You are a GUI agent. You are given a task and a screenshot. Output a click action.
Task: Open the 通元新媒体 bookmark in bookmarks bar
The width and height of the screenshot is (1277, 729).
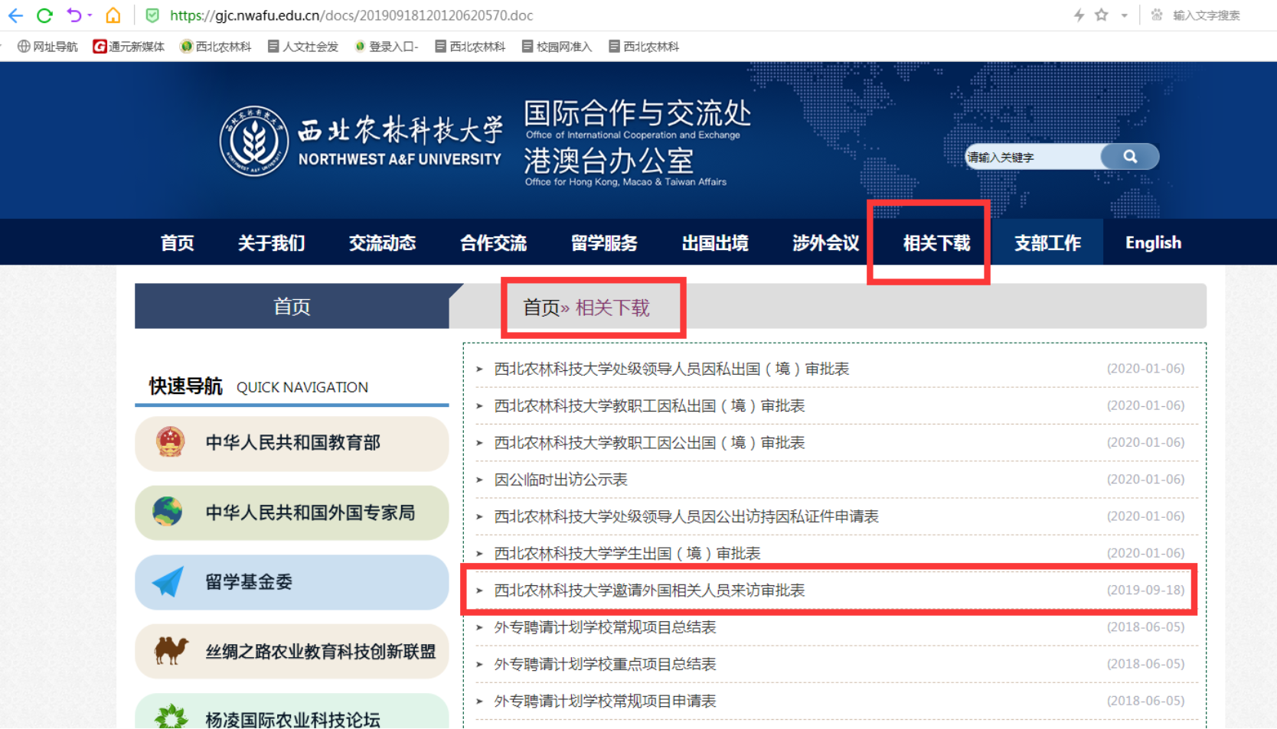coord(129,47)
